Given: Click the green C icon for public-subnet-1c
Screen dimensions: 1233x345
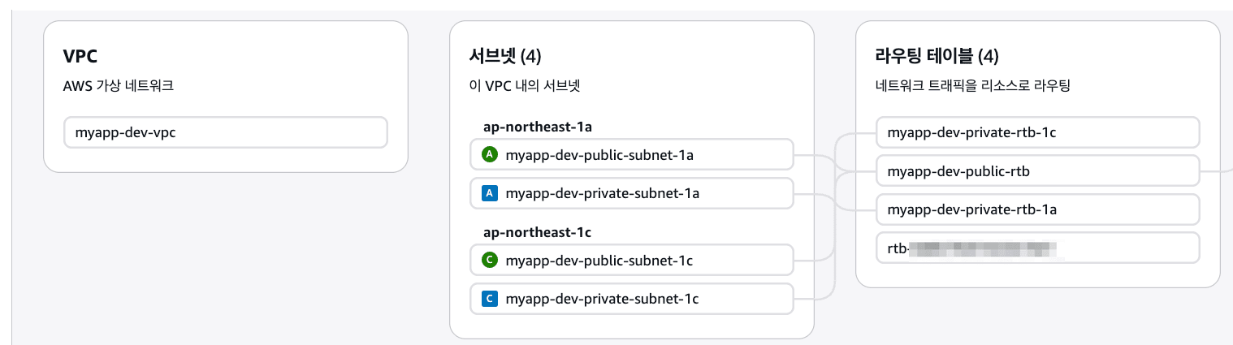Looking at the screenshot, I should (x=489, y=261).
